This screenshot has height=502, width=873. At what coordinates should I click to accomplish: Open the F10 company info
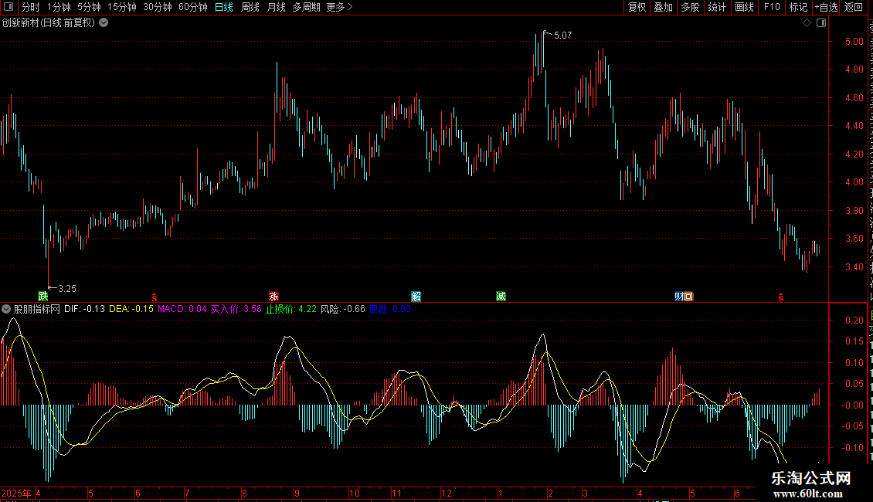772,7
